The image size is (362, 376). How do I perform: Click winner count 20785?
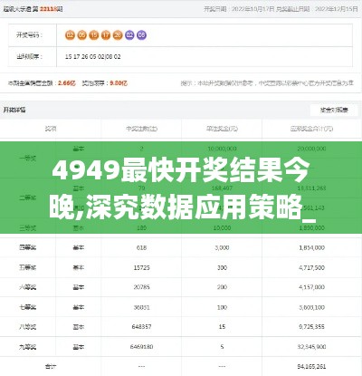(x=141, y=287)
